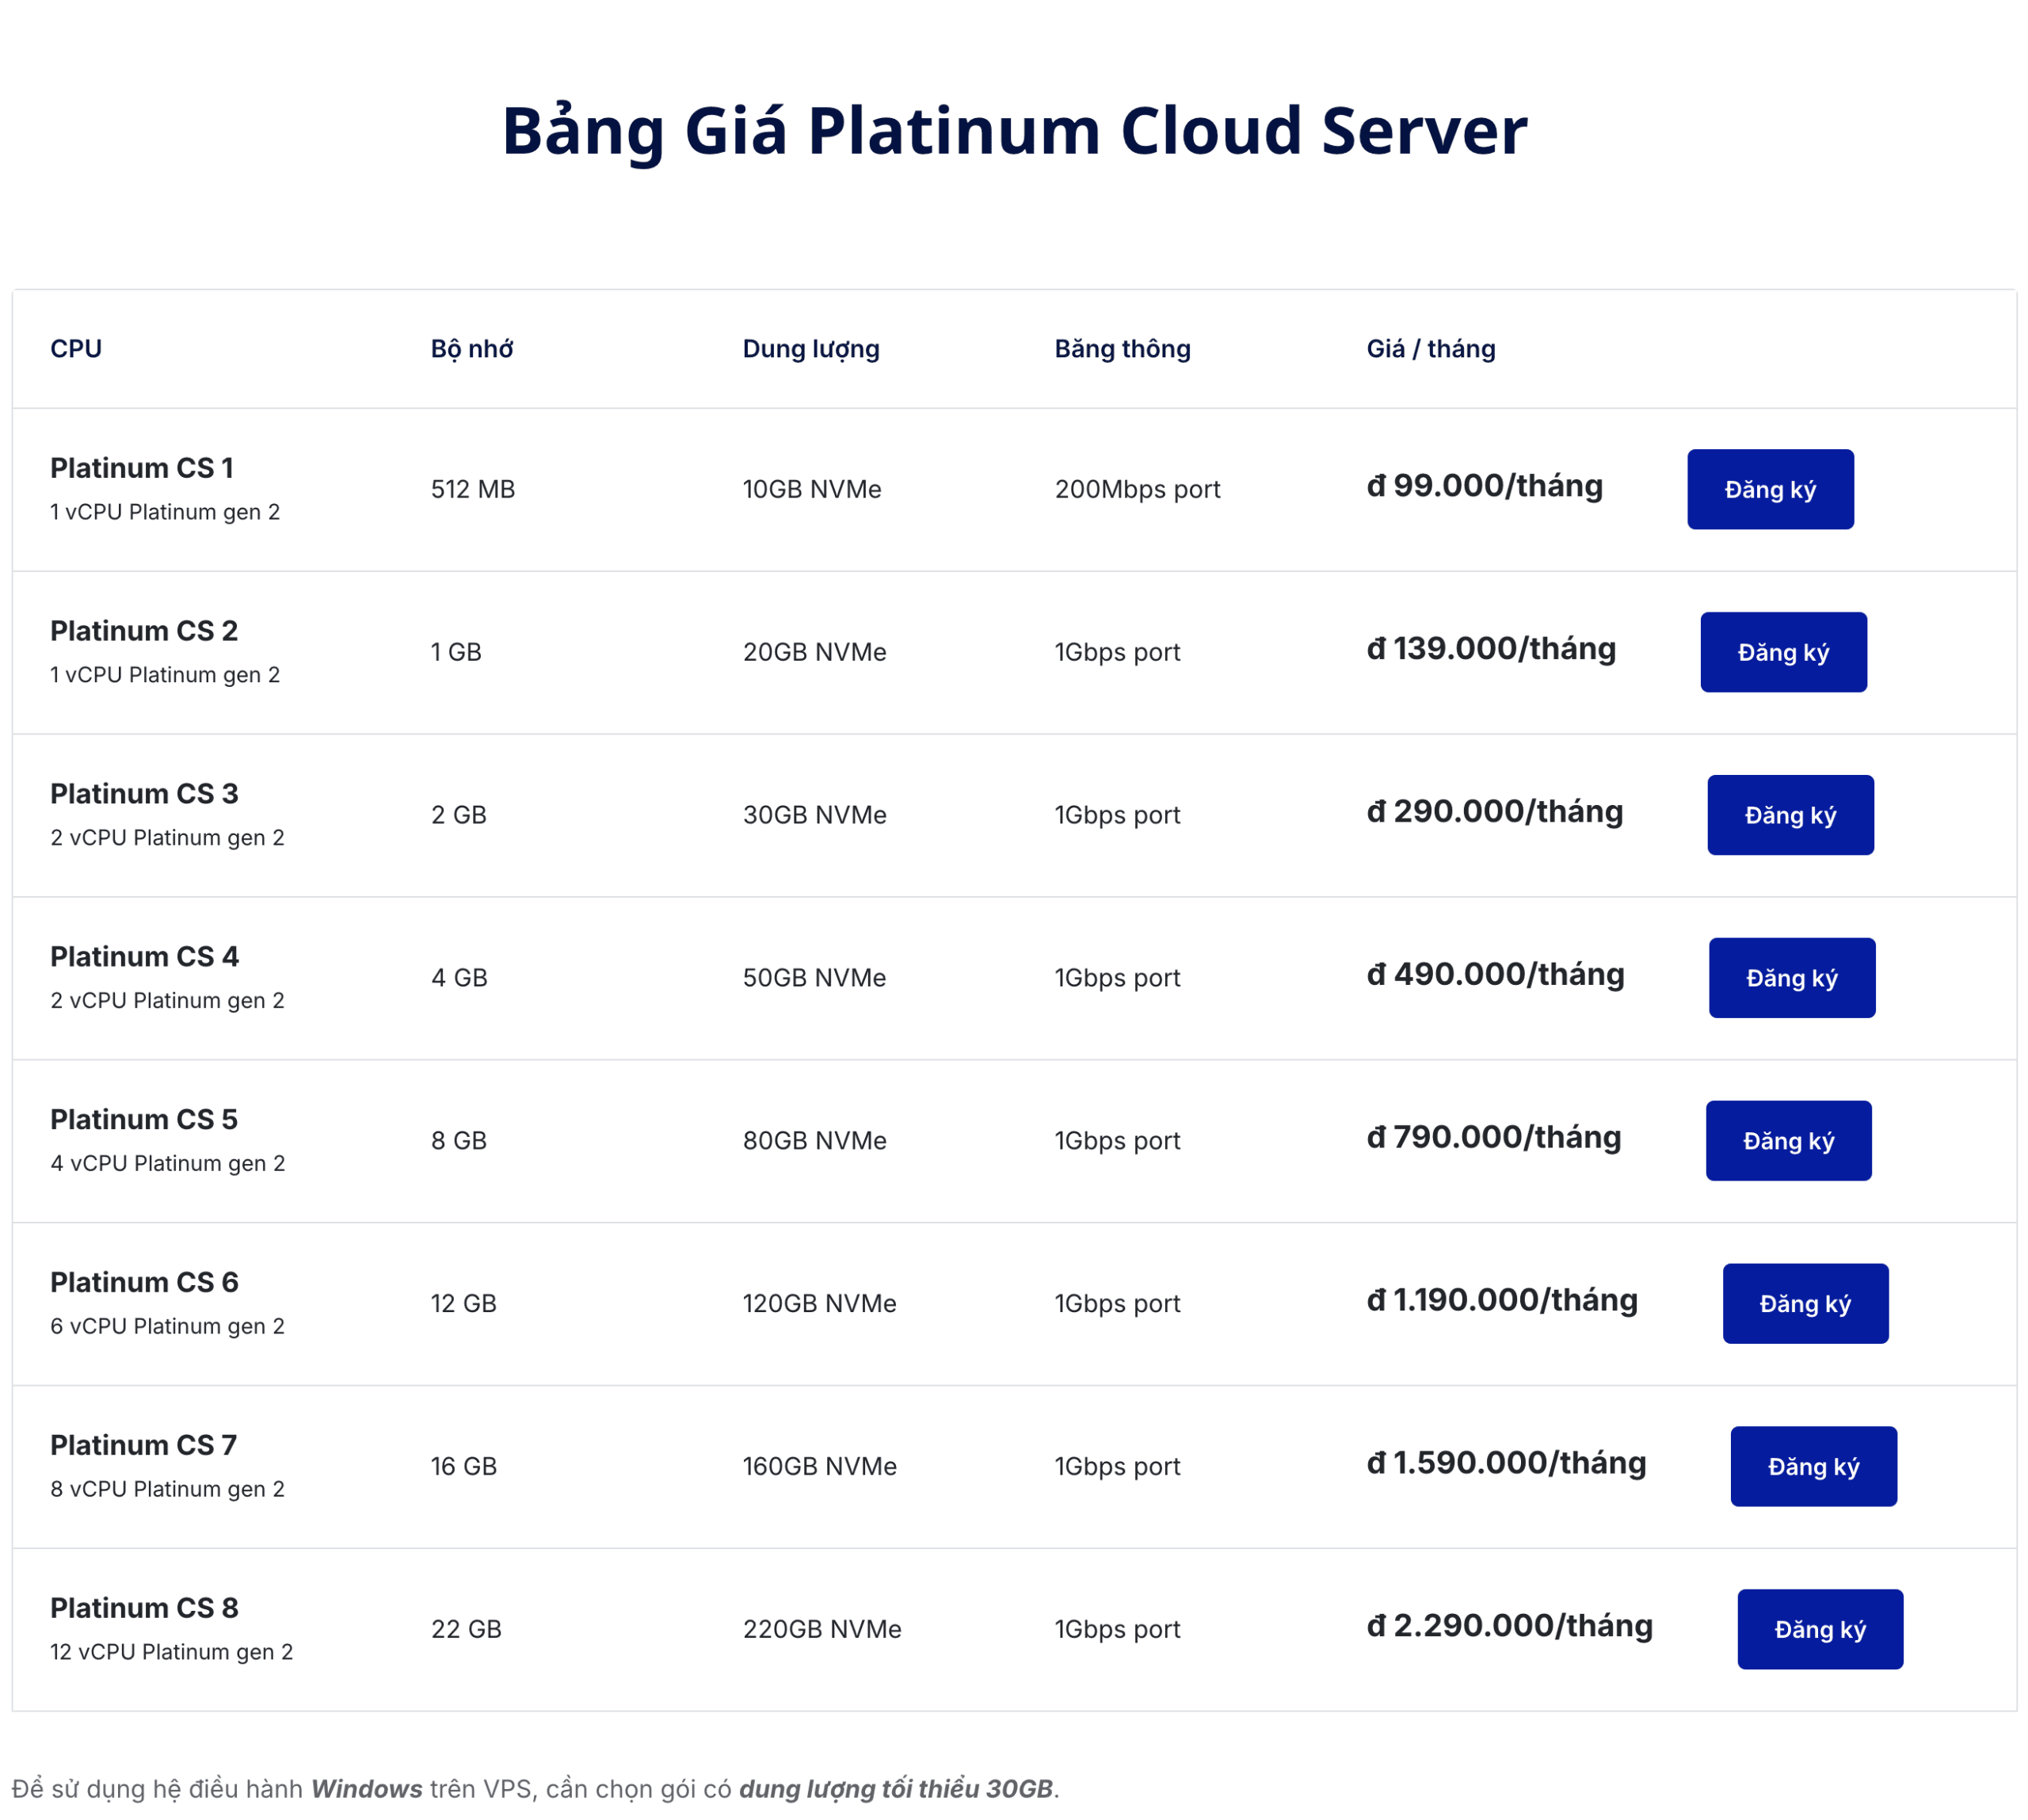Click the Bảng Giá Platinum Cloud Server heading
Image resolution: width=2028 pixels, height=1820 pixels.
click(1014, 131)
